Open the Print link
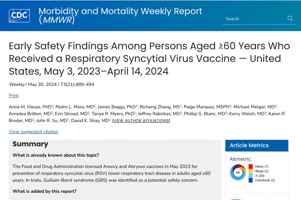 click(x=14, y=95)
